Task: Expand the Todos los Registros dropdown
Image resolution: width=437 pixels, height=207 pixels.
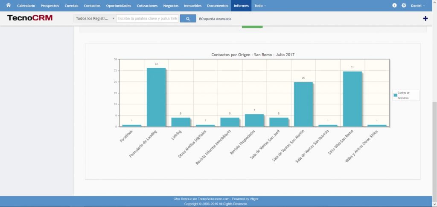Action: click(x=95, y=19)
